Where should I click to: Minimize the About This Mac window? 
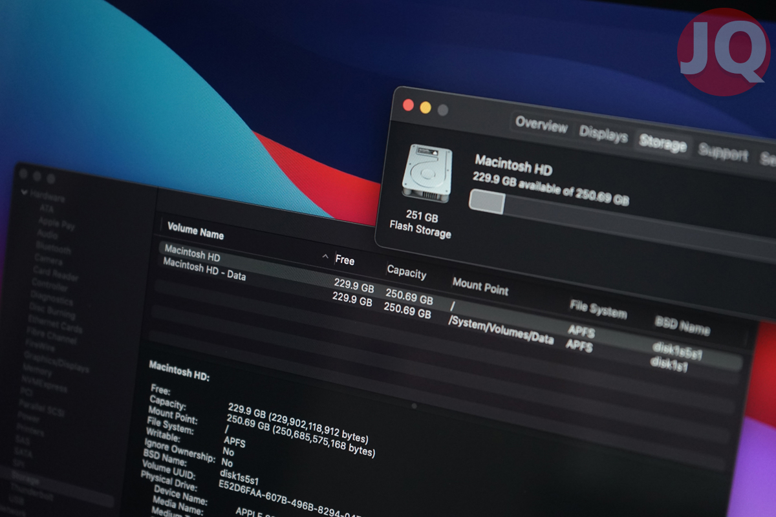click(426, 107)
